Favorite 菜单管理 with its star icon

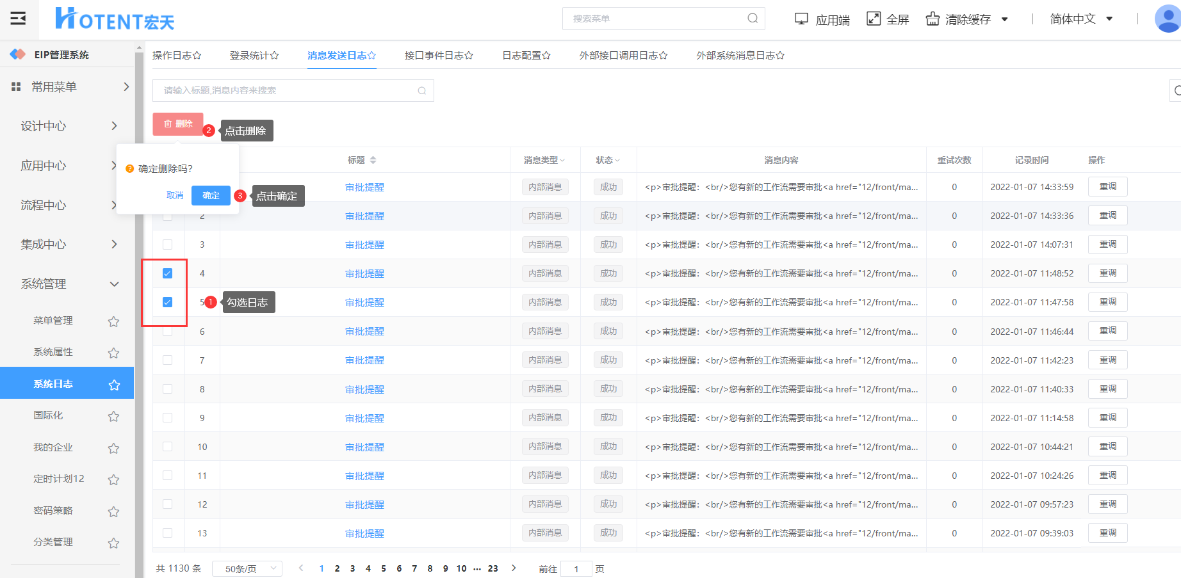tap(113, 321)
